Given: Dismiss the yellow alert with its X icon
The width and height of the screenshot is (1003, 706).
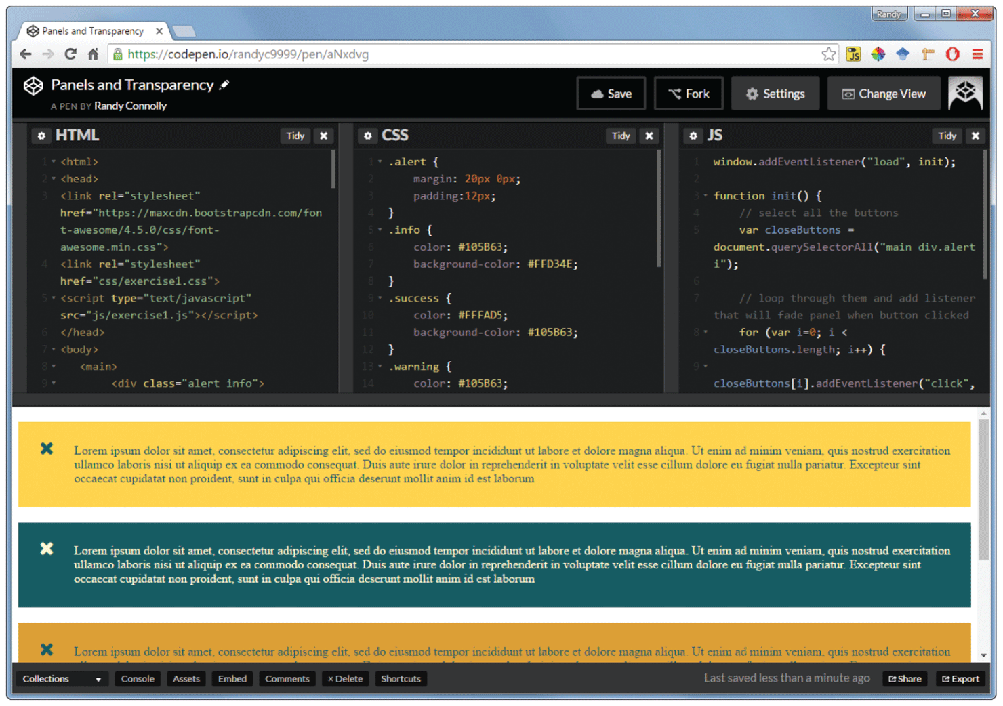Looking at the screenshot, I should coord(47,449).
